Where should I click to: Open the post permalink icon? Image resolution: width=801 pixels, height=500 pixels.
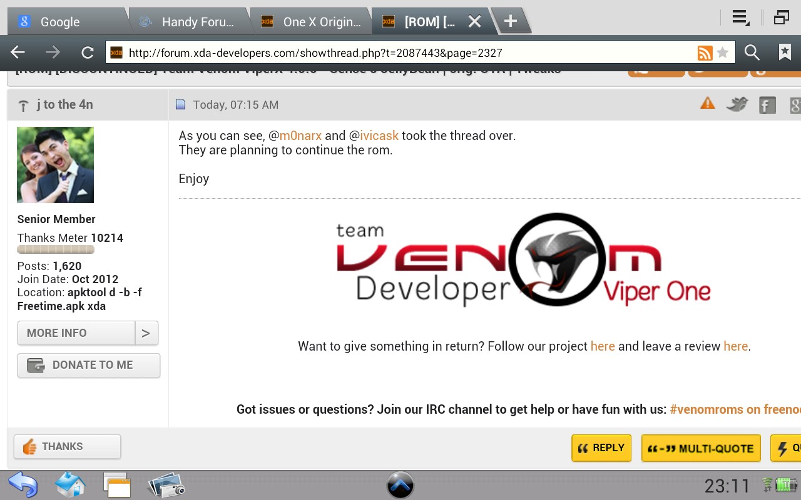(181, 105)
